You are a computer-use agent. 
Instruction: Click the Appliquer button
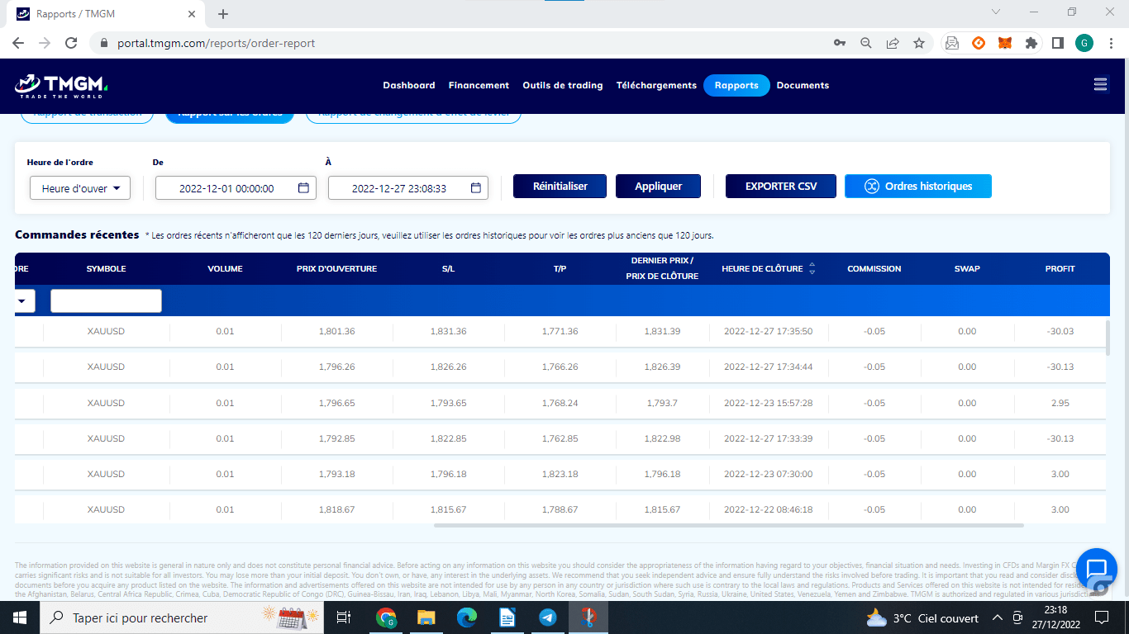658,186
